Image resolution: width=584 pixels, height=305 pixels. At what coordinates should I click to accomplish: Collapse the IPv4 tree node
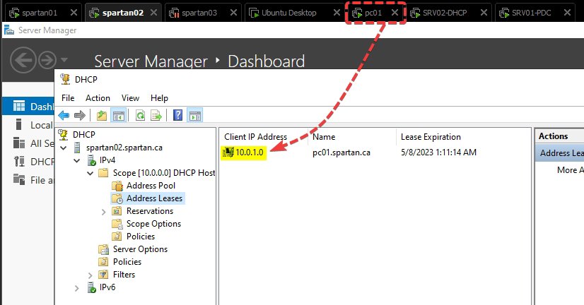(78, 160)
